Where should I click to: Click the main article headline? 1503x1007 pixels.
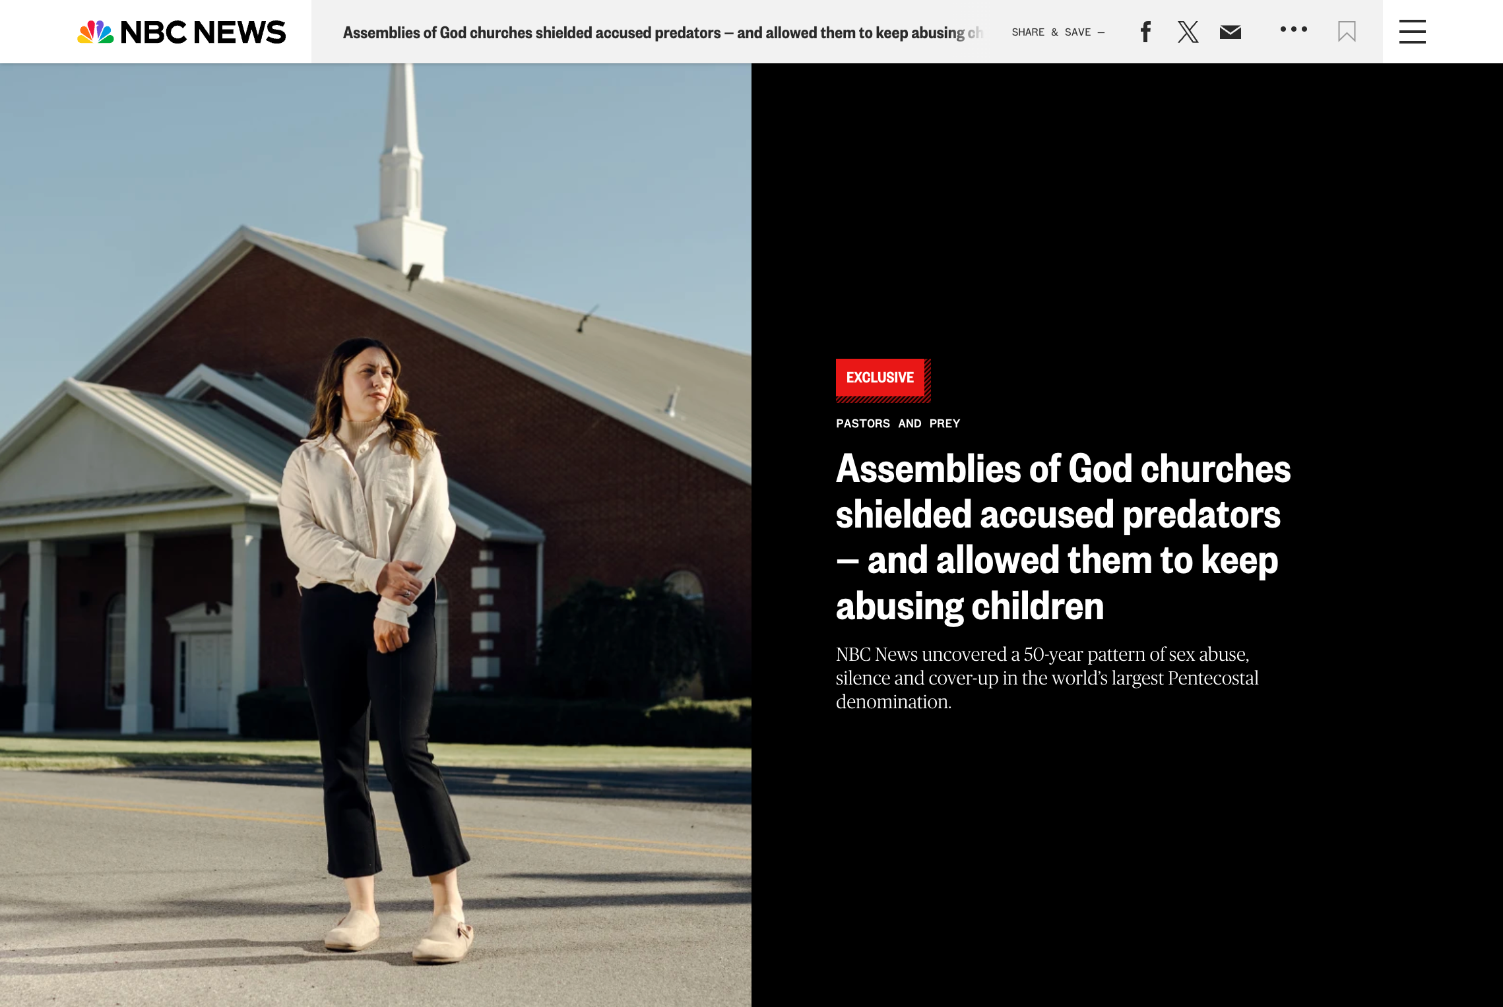pos(1063,537)
